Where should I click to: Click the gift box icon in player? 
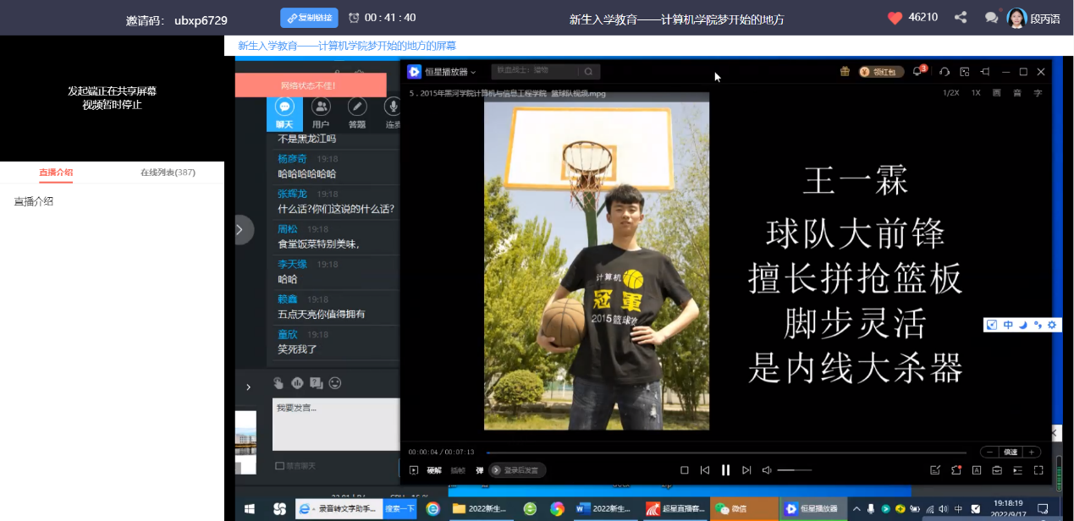(844, 72)
